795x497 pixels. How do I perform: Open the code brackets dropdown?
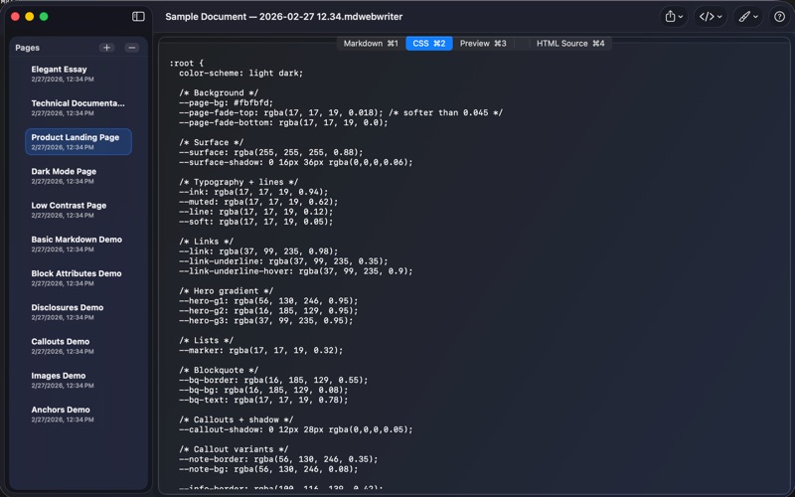[x=711, y=17]
